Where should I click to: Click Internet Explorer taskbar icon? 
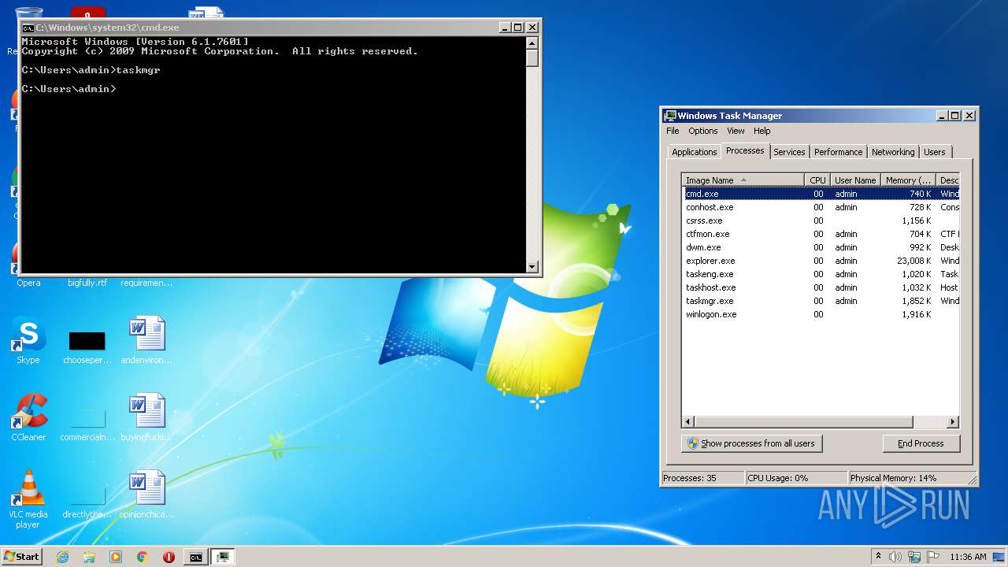click(62, 557)
